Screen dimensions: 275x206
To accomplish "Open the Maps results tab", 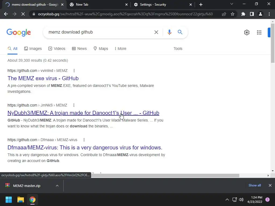I will click(101, 49).
